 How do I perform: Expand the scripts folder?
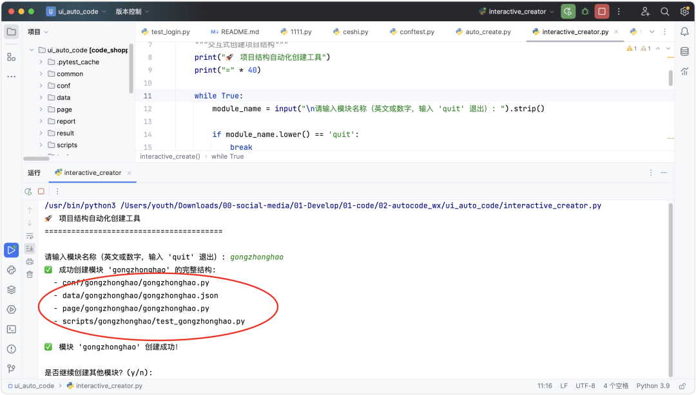pyautogui.click(x=41, y=145)
